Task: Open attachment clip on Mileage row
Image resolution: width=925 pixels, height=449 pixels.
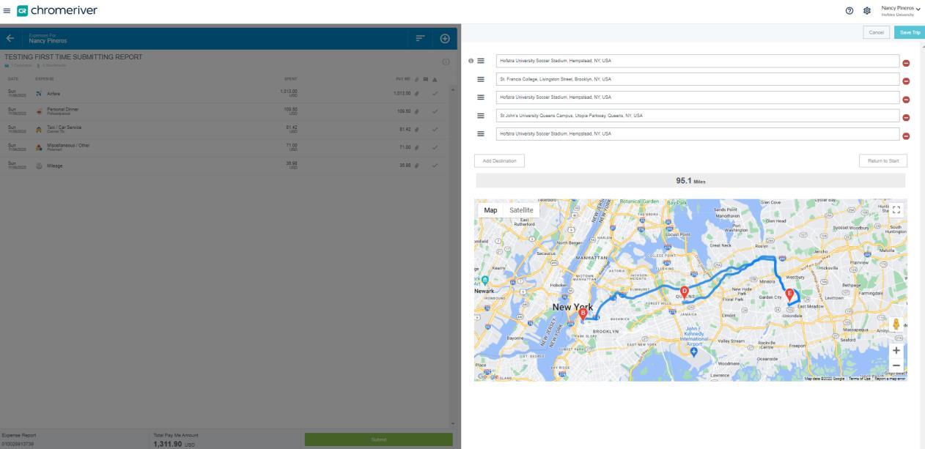Action: [417, 164]
